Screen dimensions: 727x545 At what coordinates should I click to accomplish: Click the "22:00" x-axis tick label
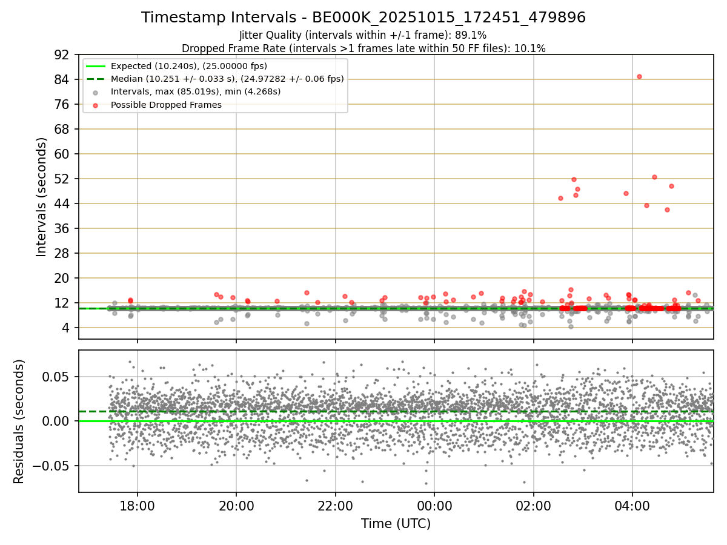[336, 505]
